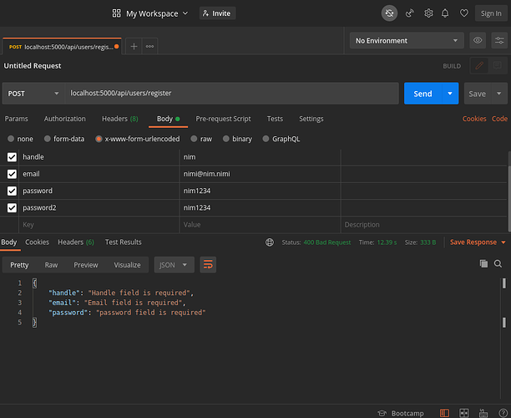Expand My Workspace dropdown
The image size is (511, 418).
tap(158, 13)
